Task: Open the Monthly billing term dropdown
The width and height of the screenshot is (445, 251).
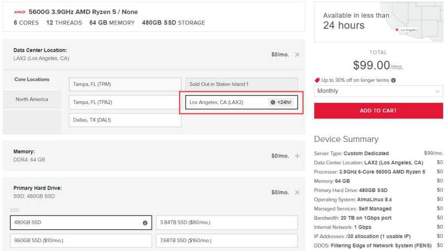Action: click(378, 91)
